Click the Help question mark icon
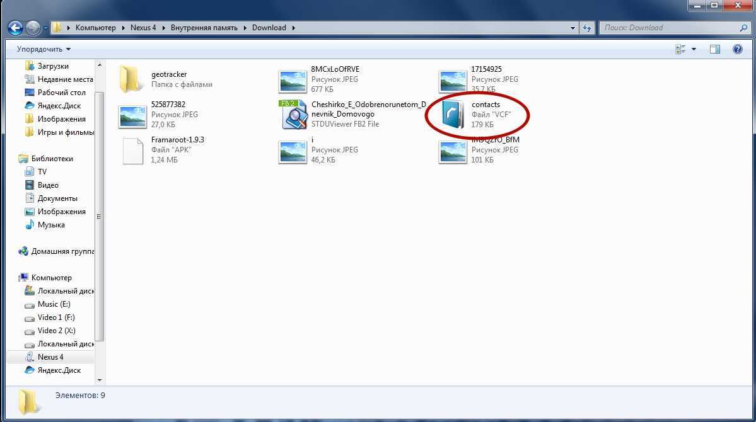The width and height of the screenshot is (756, 422). 737,49
